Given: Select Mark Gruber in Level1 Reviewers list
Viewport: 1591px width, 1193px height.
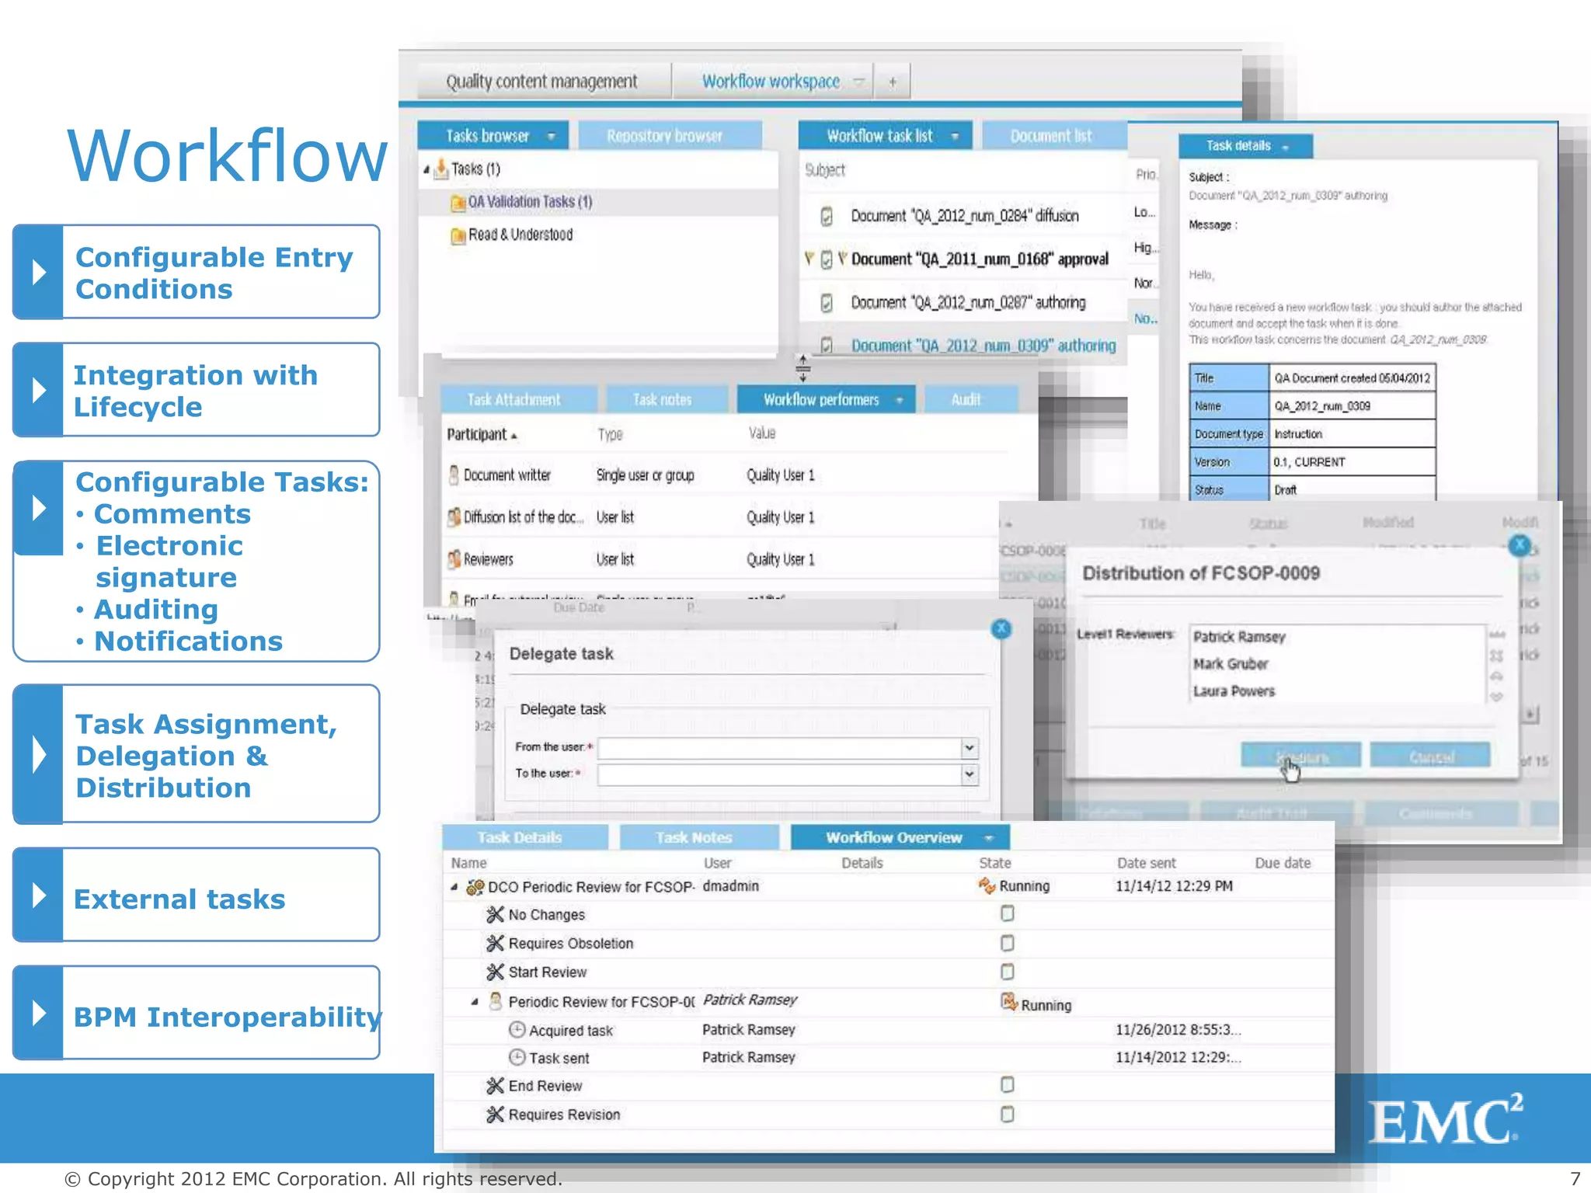Looking at the screenshot, I should 1231,664.
